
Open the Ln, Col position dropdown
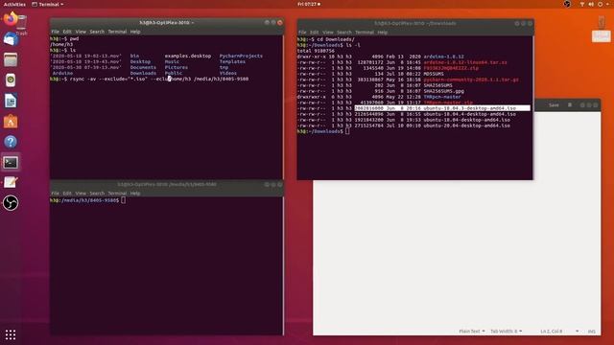[x=559, y=332]
